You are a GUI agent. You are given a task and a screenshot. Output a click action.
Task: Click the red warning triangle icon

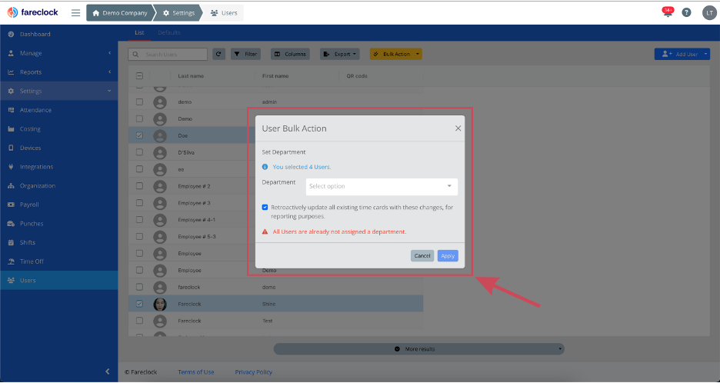(265, 232)
